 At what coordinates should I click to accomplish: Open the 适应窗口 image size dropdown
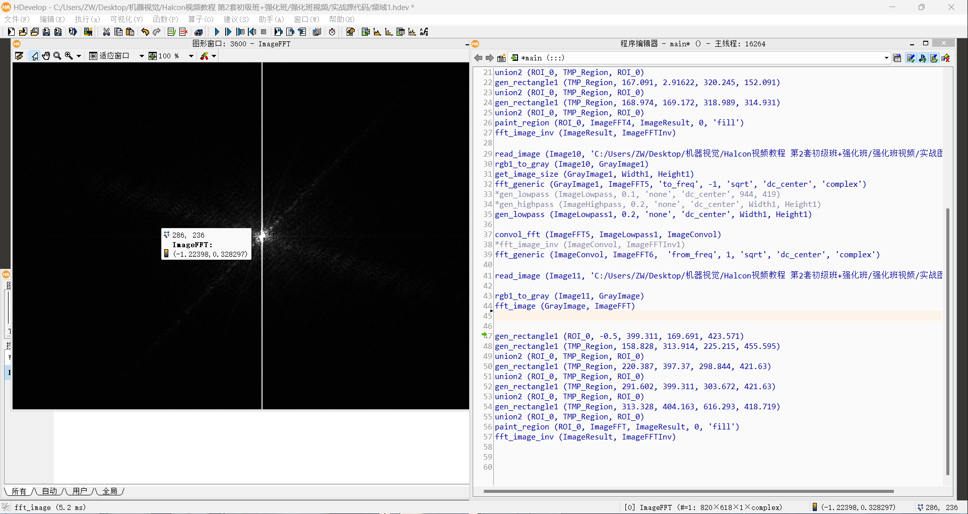click(142, 56)
